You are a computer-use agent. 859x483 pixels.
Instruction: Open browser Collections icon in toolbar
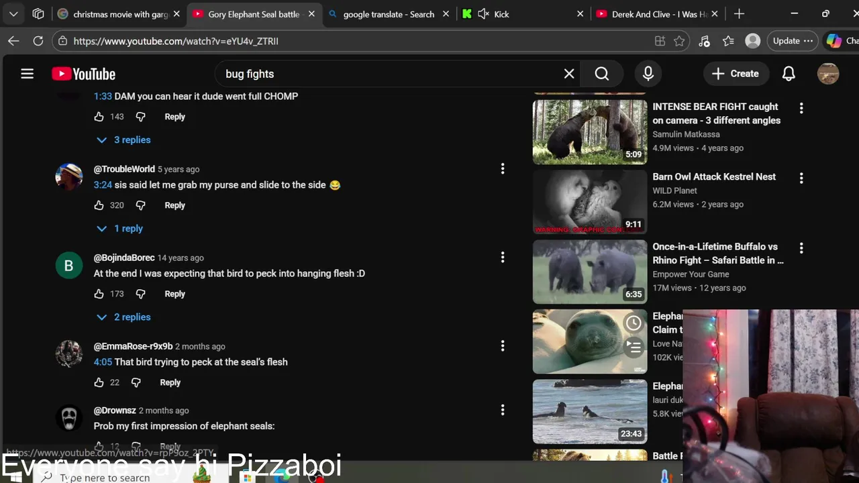click(x=728, y=41)
